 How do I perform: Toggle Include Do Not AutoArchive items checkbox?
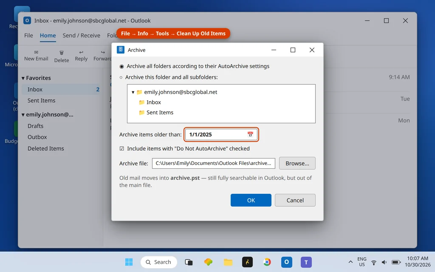(121, 148)
